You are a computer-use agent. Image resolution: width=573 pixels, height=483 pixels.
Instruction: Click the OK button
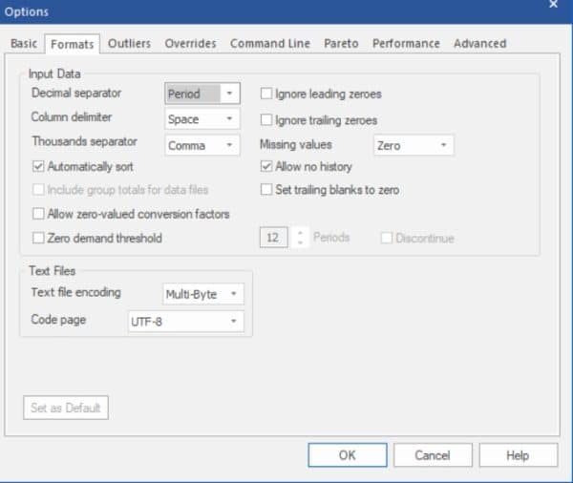pyautogui.click(x=347, y=455)
